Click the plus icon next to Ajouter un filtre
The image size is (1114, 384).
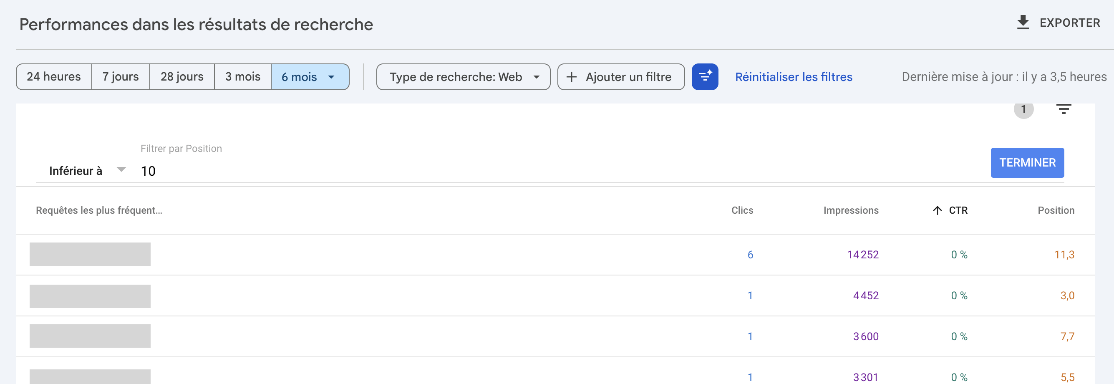click(572, 76)
